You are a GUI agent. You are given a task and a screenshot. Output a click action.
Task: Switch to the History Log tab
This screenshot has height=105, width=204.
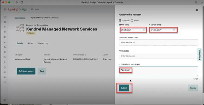pyautogui.click(x=43, y=43)
